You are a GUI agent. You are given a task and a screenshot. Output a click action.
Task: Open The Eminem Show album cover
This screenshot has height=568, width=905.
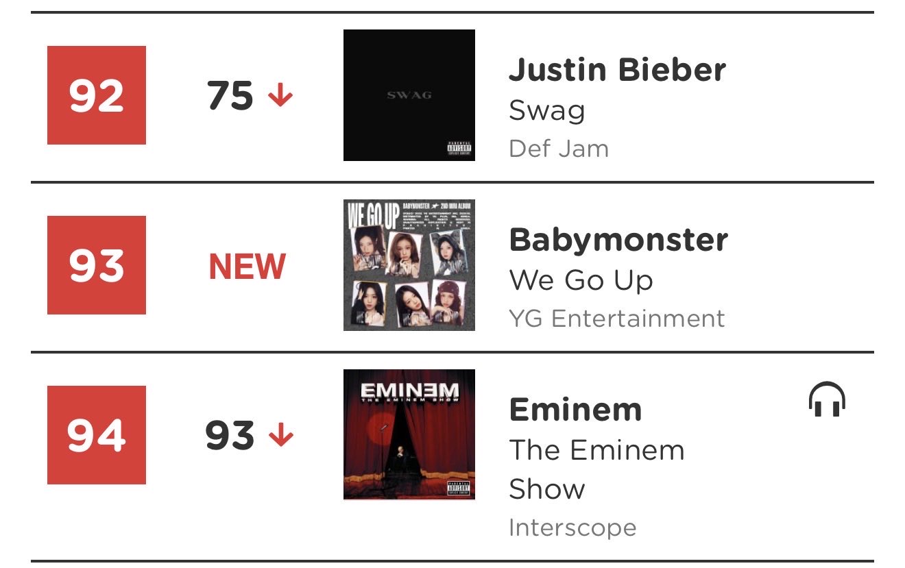pos(409,434)
